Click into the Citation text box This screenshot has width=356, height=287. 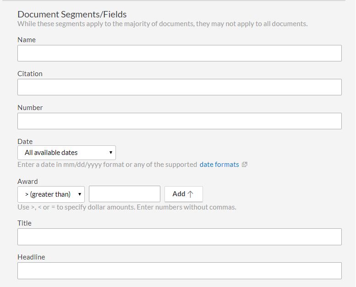[180, 87]
